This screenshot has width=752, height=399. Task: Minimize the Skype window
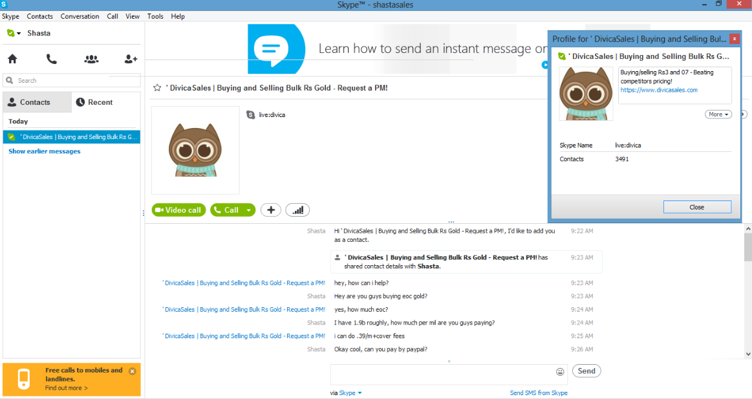coord(705,5)
